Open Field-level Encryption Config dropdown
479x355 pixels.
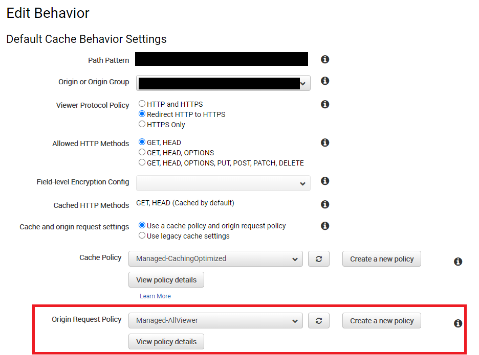(x=223, y=183)
